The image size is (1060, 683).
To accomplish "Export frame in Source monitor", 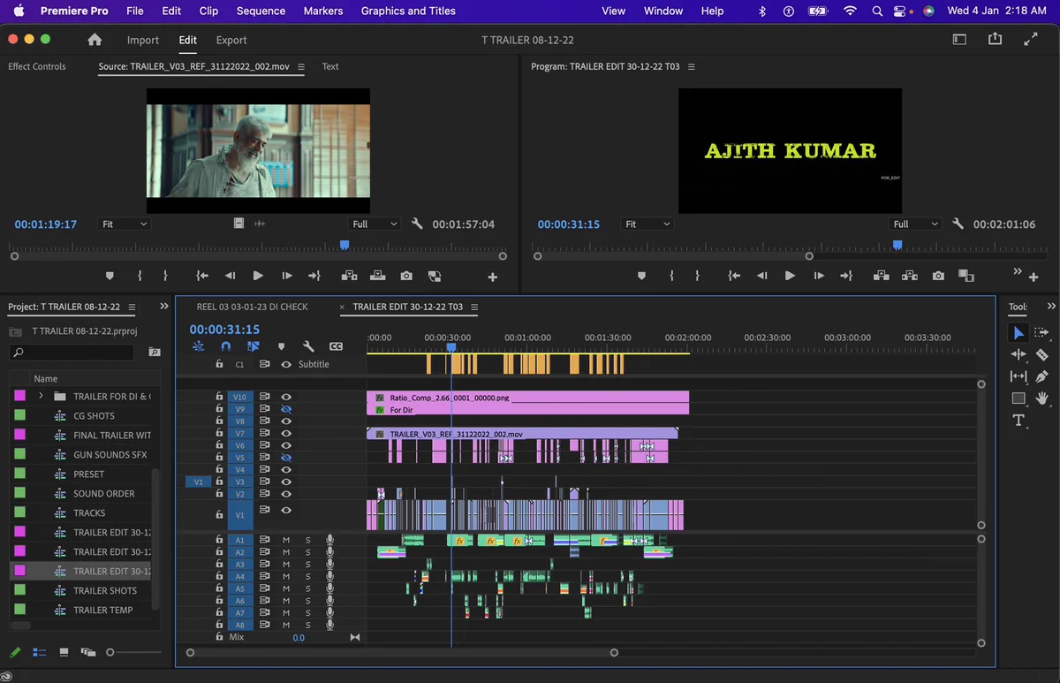I will (x=406, y=276).
